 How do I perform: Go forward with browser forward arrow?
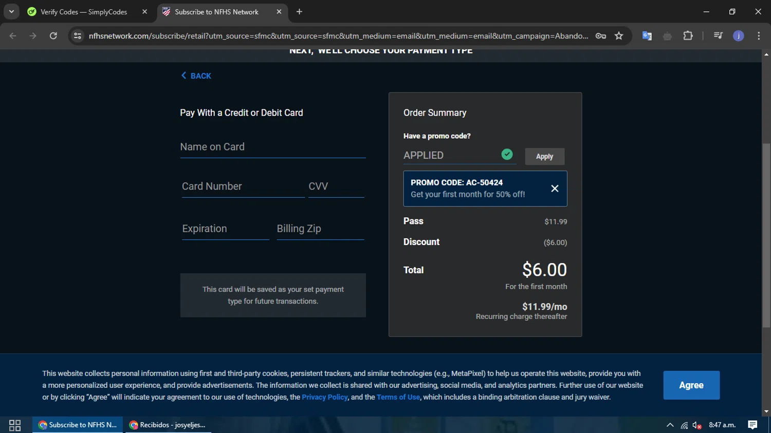click(x=33, y=36)
